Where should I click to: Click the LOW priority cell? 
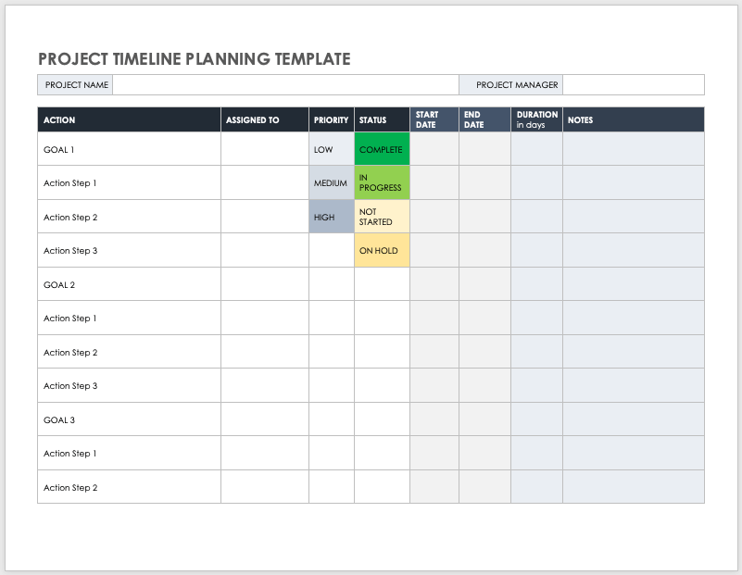point(332,149)
